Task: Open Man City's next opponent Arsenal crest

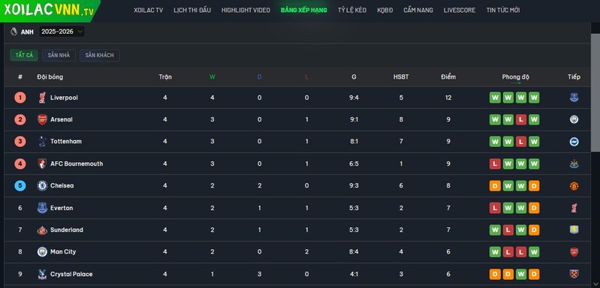Action: coord(574,252)
